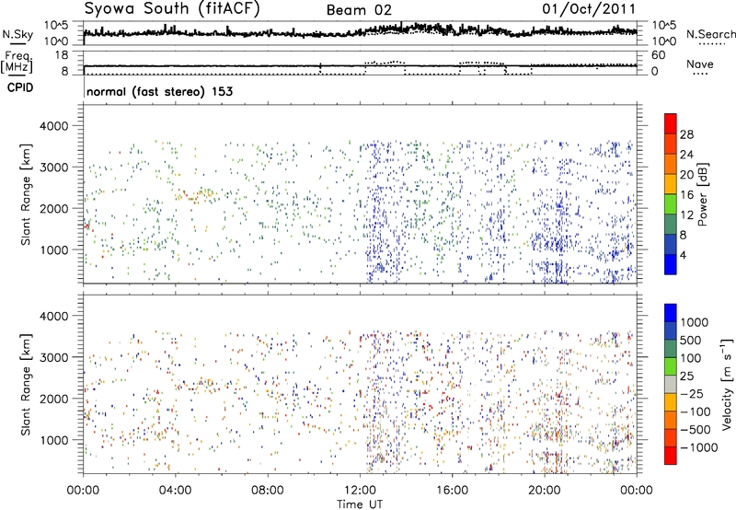Click the 'Velocity [m s-1]' colorbar label
The height and width of the screenshot is (510, 736).
click(727, 384)
